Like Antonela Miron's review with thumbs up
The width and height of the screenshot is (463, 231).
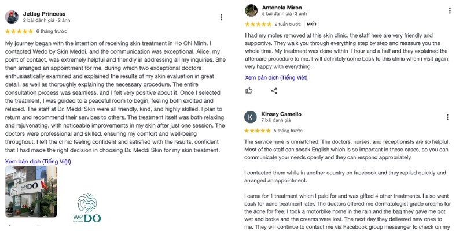[249, 91]
